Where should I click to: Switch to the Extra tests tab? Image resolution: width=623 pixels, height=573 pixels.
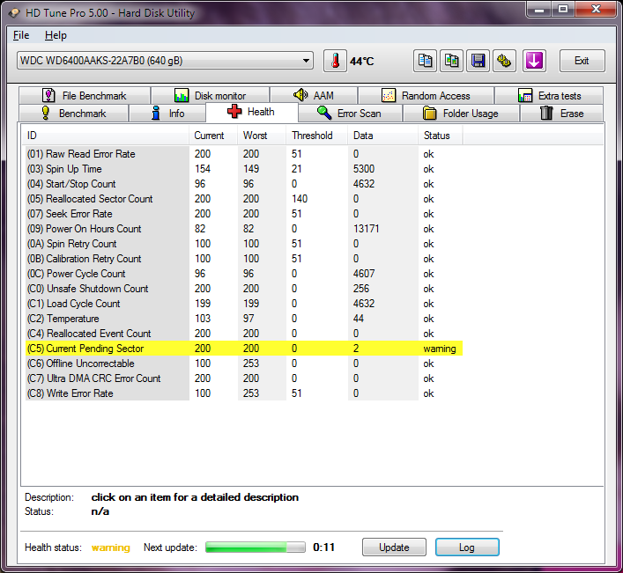[x=549, y=96]
